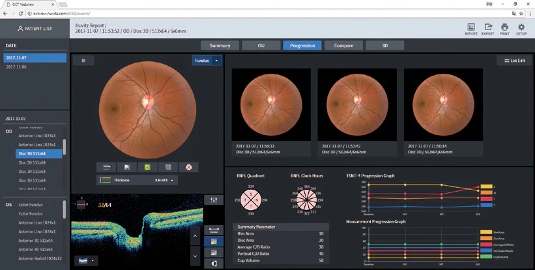Move to next B-scan with down chevron
Image resolution: width=535 pixels, height=270 pixels.
(x=195, y=256)
